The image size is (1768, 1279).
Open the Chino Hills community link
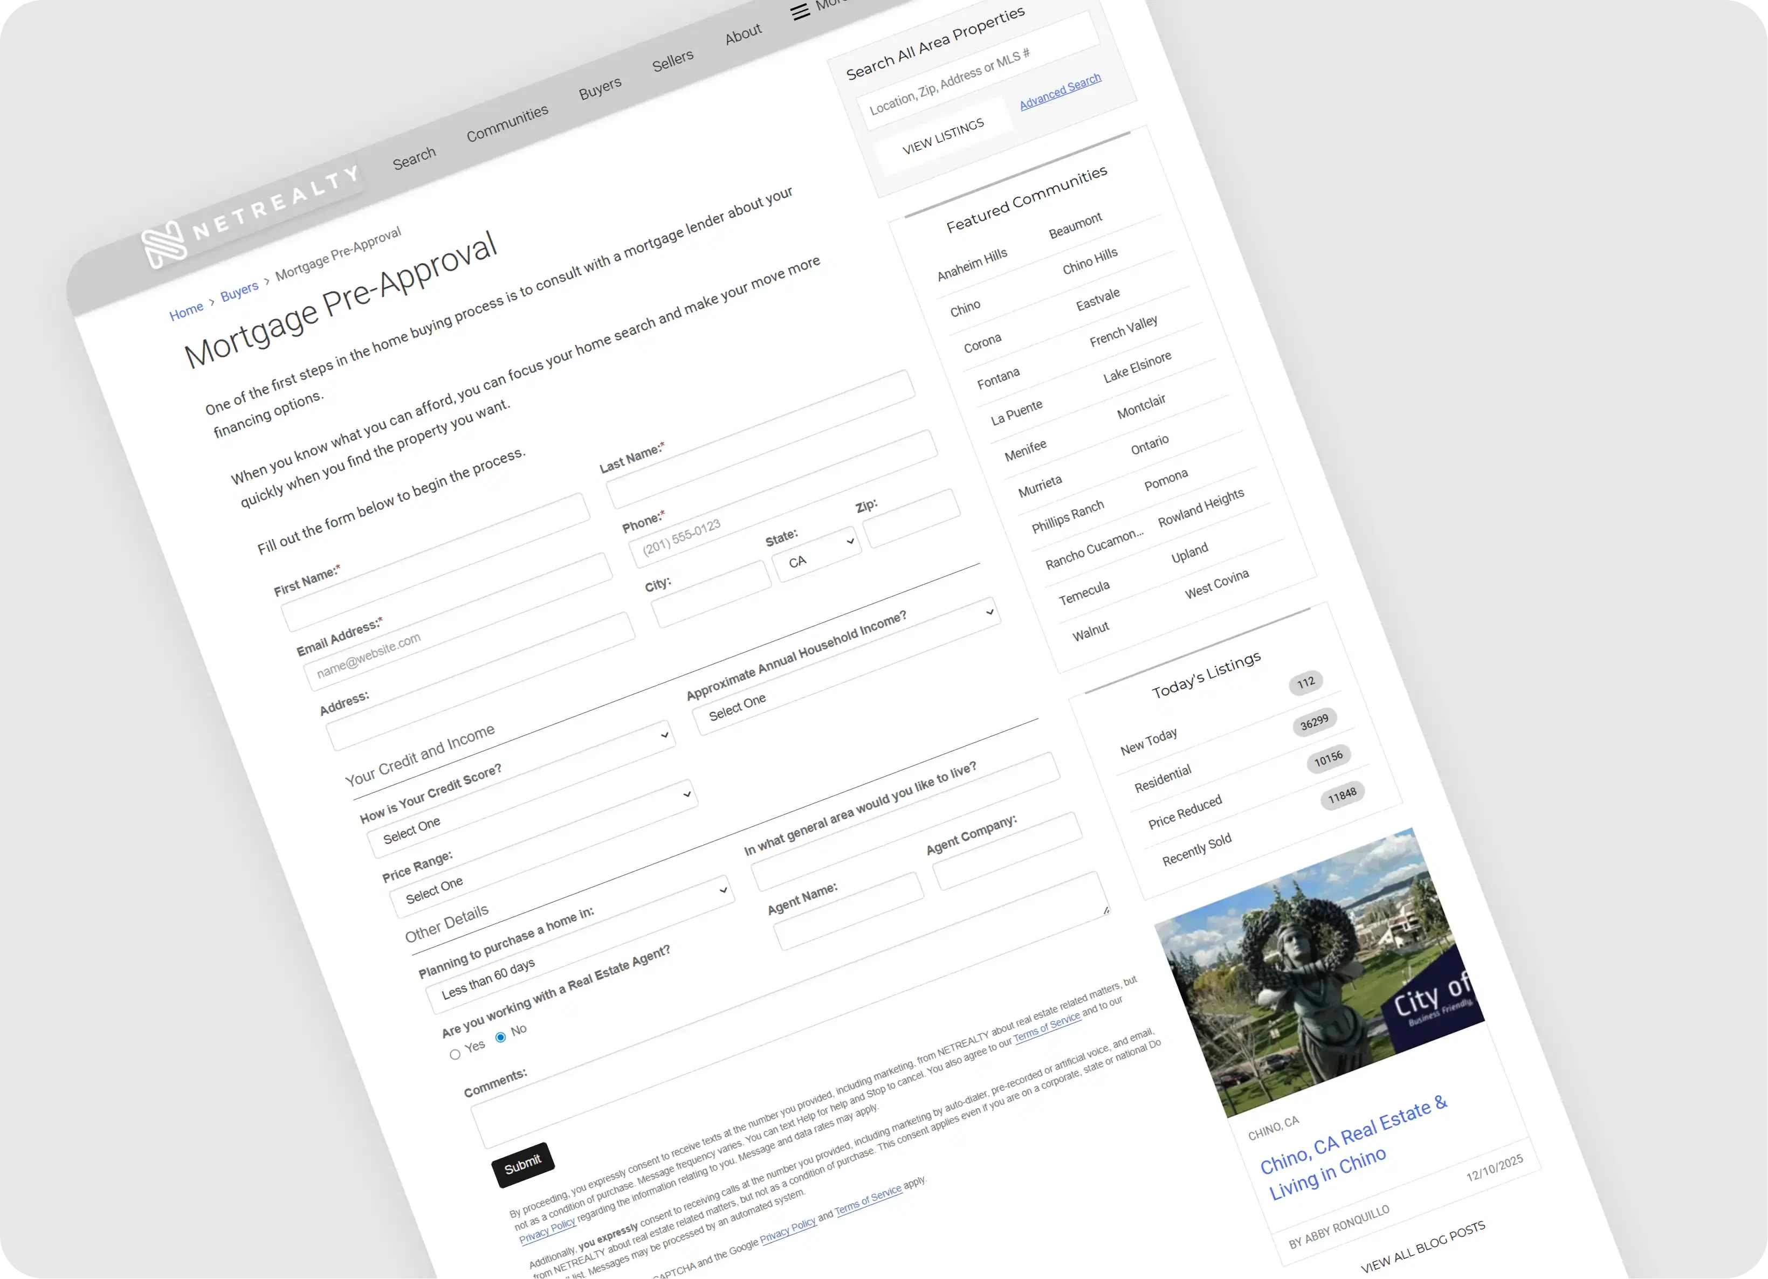click(1090, 261)
